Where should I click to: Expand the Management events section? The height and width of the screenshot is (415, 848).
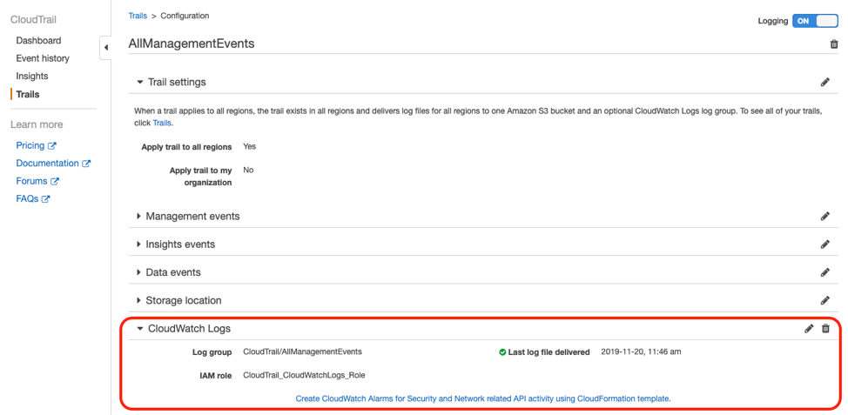(x=139, y=216)
